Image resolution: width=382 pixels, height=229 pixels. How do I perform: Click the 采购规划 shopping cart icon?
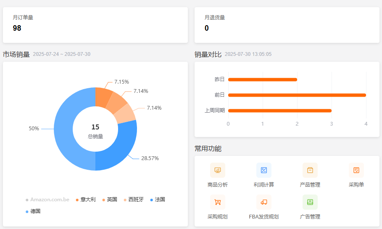click(217, 202)
